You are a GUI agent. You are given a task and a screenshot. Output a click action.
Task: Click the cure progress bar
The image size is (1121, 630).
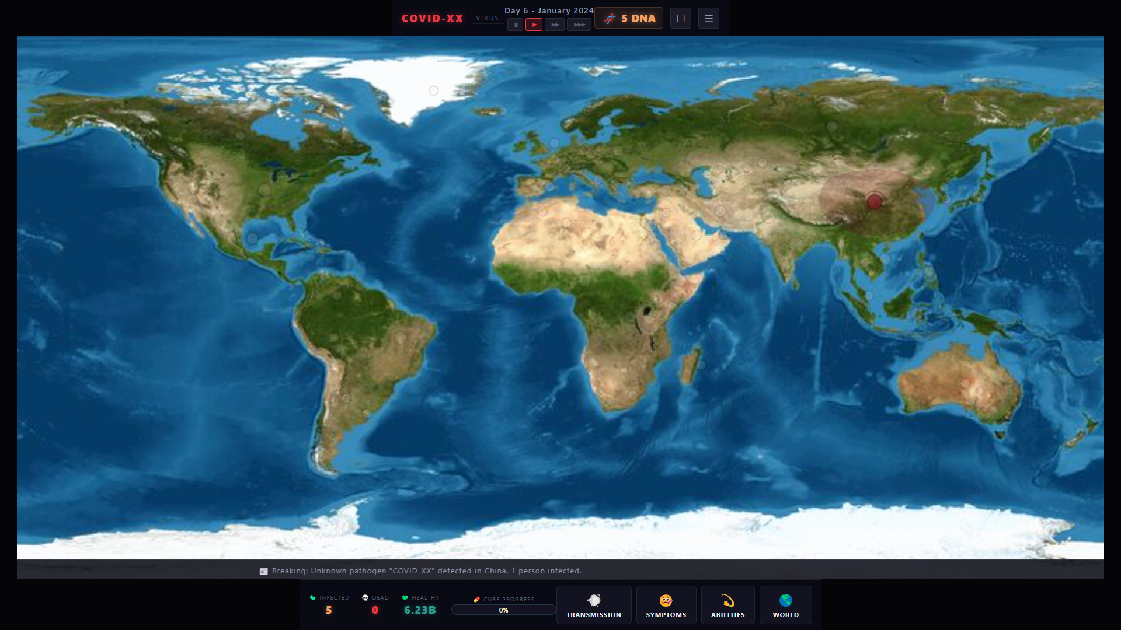tap(503, 610)
